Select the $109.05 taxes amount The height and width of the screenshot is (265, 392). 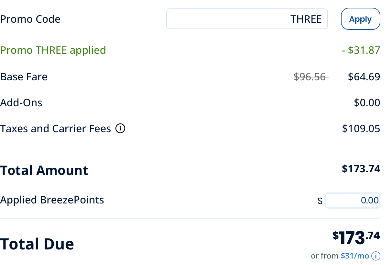tap(361, 129)
